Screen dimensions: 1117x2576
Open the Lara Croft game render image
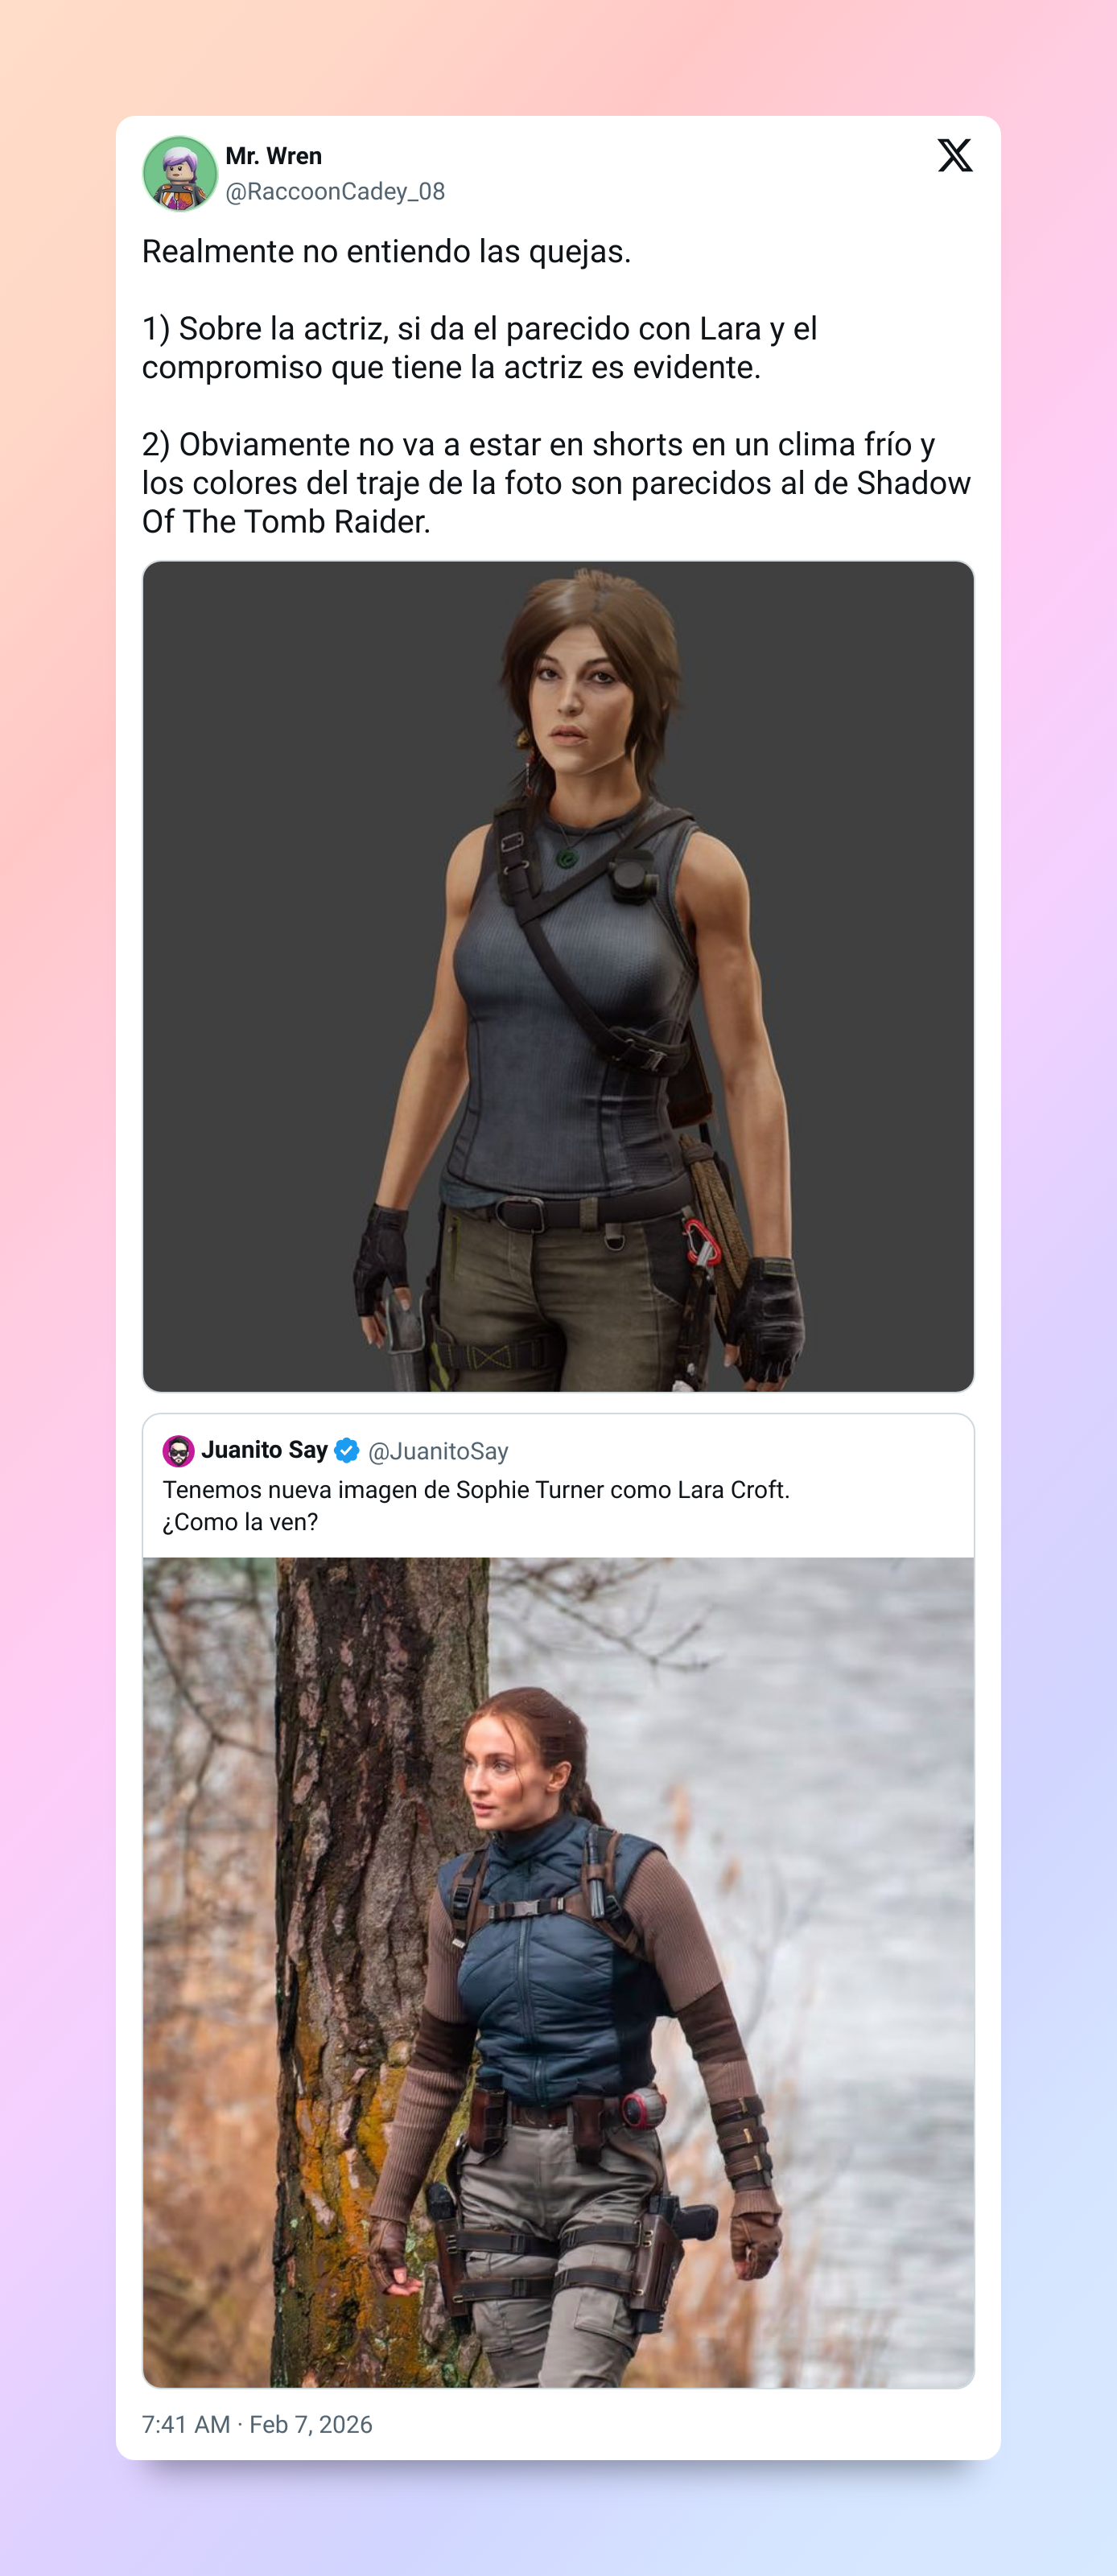point(558,976)
